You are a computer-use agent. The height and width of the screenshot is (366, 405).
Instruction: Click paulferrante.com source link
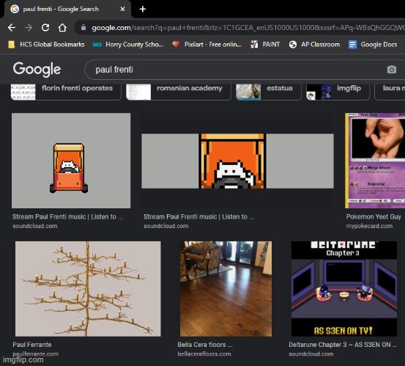36,354
